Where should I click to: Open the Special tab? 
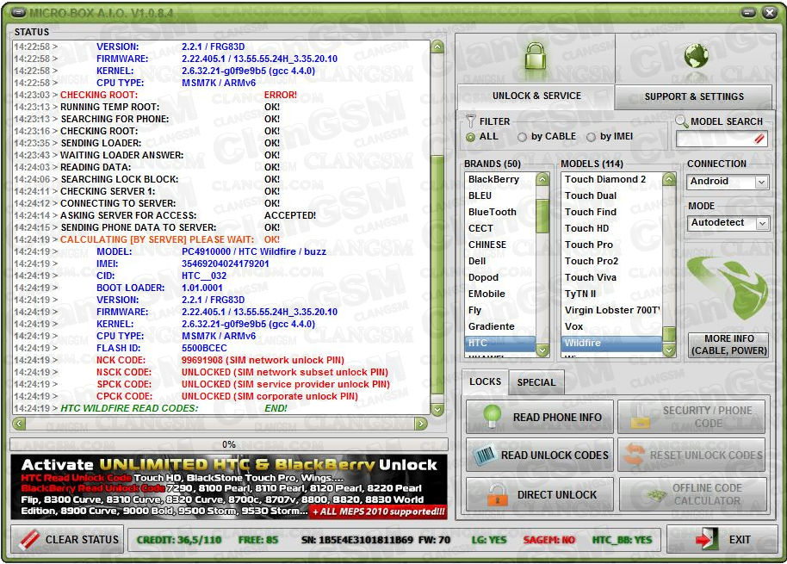tap(536, 382)
